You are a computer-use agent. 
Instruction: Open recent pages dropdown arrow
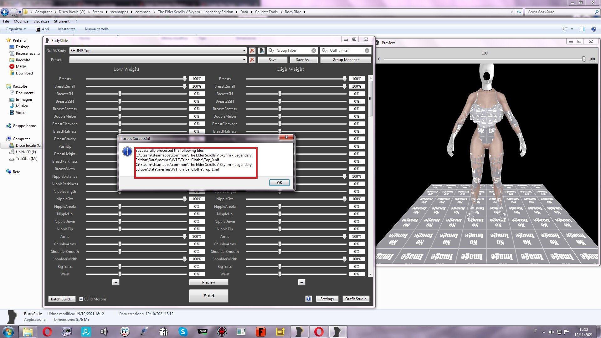(x=20, y=12)
